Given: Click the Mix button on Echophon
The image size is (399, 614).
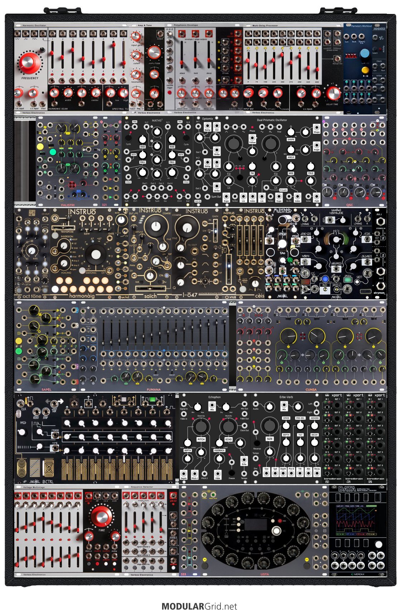Looking at the screenshot, I should pos(212,407).
